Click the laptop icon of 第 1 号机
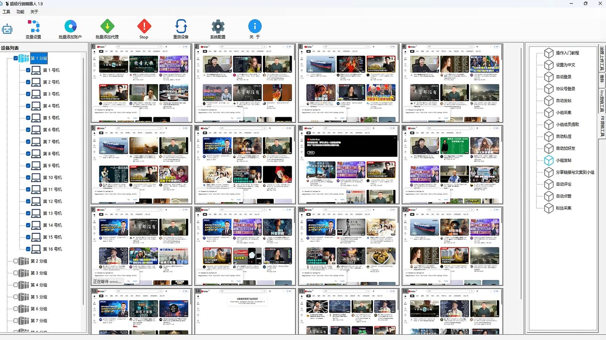The width and height of the screenshot is (606, 340). pyautogui.click(x=36, y=70)
